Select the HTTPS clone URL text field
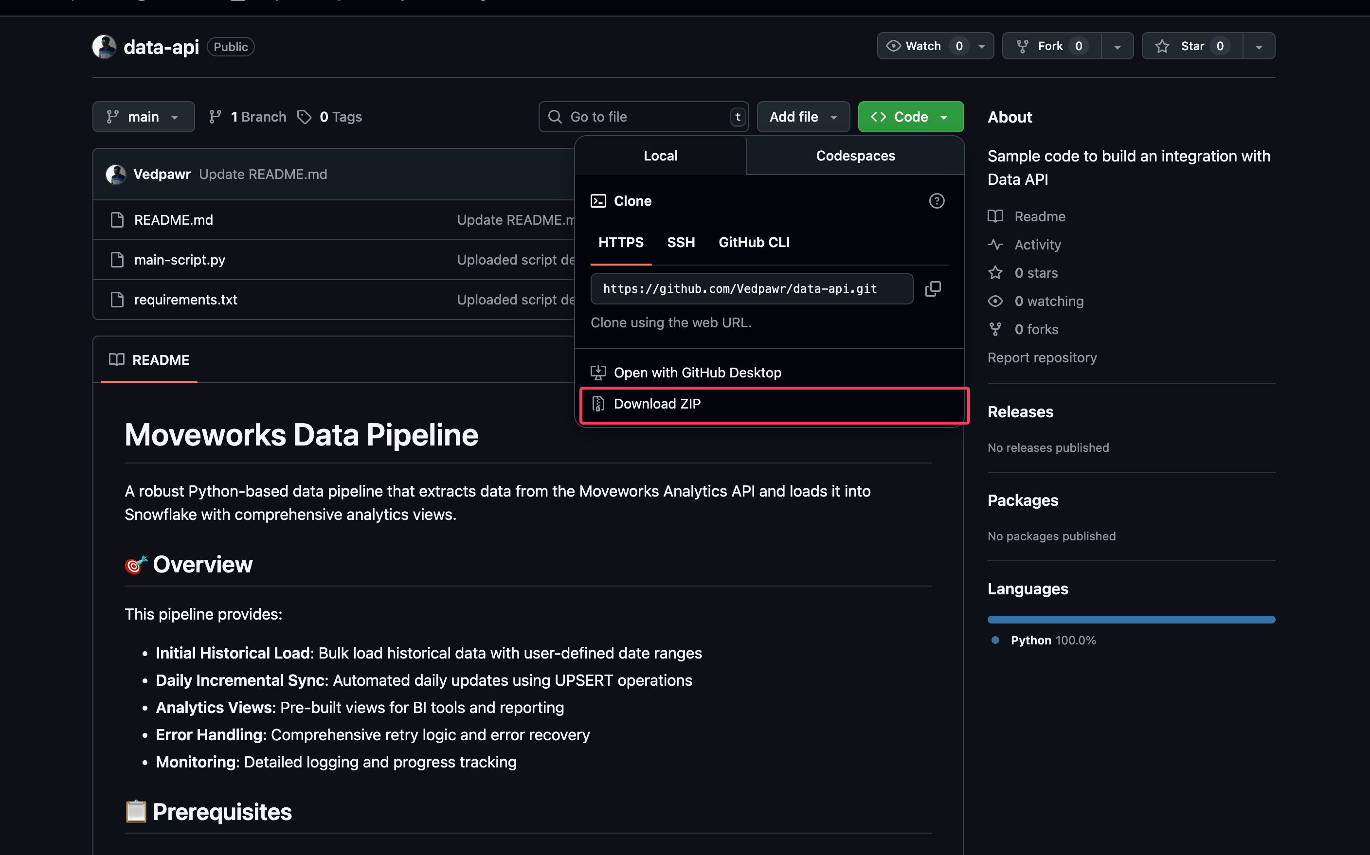The image size is (1370, 855). [752, 289]
